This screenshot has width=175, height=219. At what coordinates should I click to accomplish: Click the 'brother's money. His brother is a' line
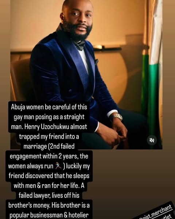(x=49, y=205)
